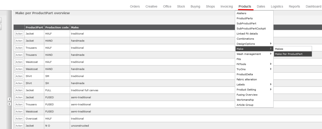Select Ateliers in the Products menu
Image resolution: width=322 pixels, height=129 pixels.
241,13
